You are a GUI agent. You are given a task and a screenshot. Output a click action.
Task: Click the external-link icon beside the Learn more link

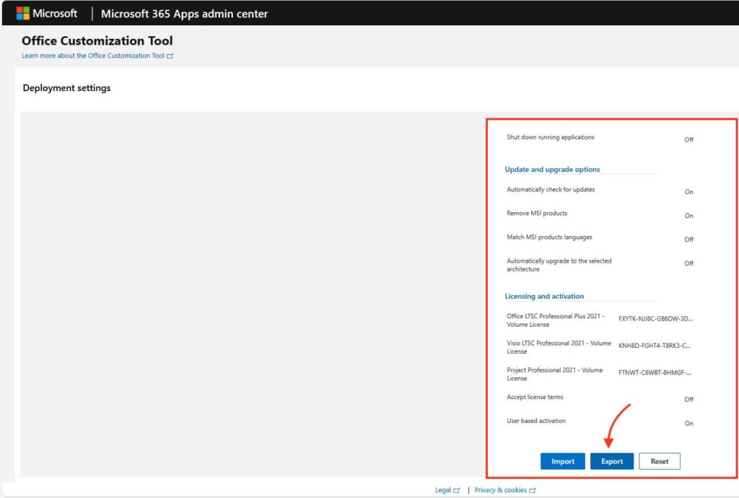tap(170, 56)
